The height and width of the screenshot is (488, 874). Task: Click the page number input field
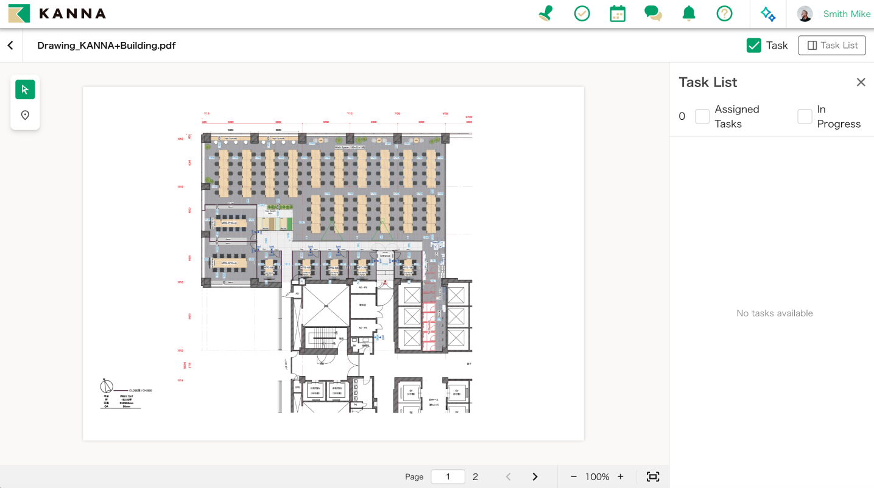coord(448,476)
